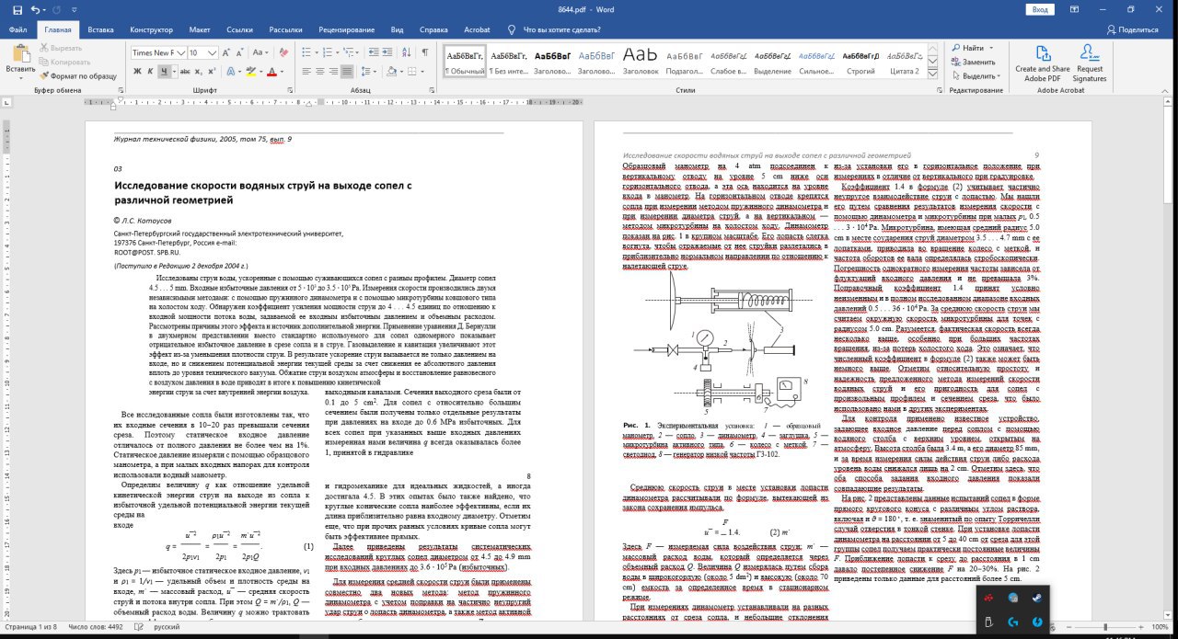
Task: Toggle Underline (Ч) formatting
Action: coord(164,71)
